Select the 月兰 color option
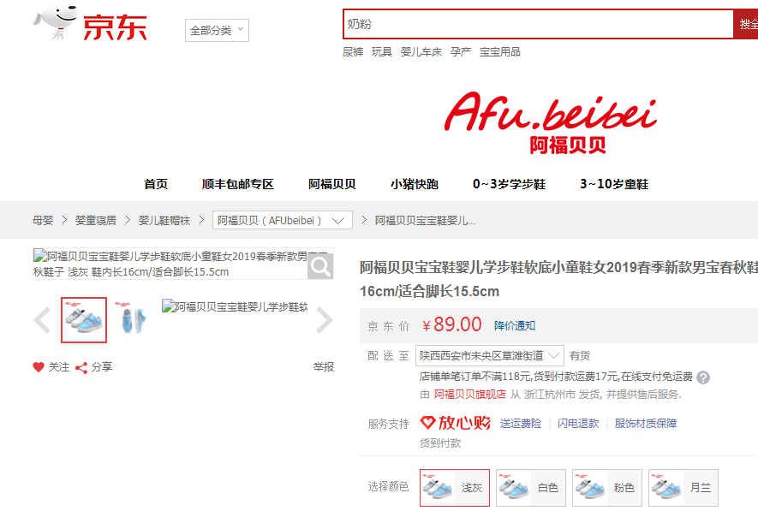Viewport: 758px width, 511px height. pos(683,488)
